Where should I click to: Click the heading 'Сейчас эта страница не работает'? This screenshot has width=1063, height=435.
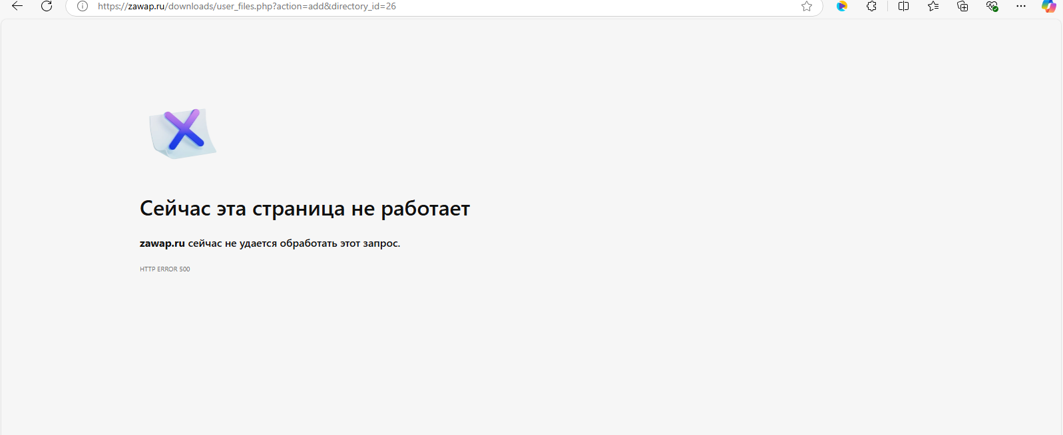tap(304, 209)
